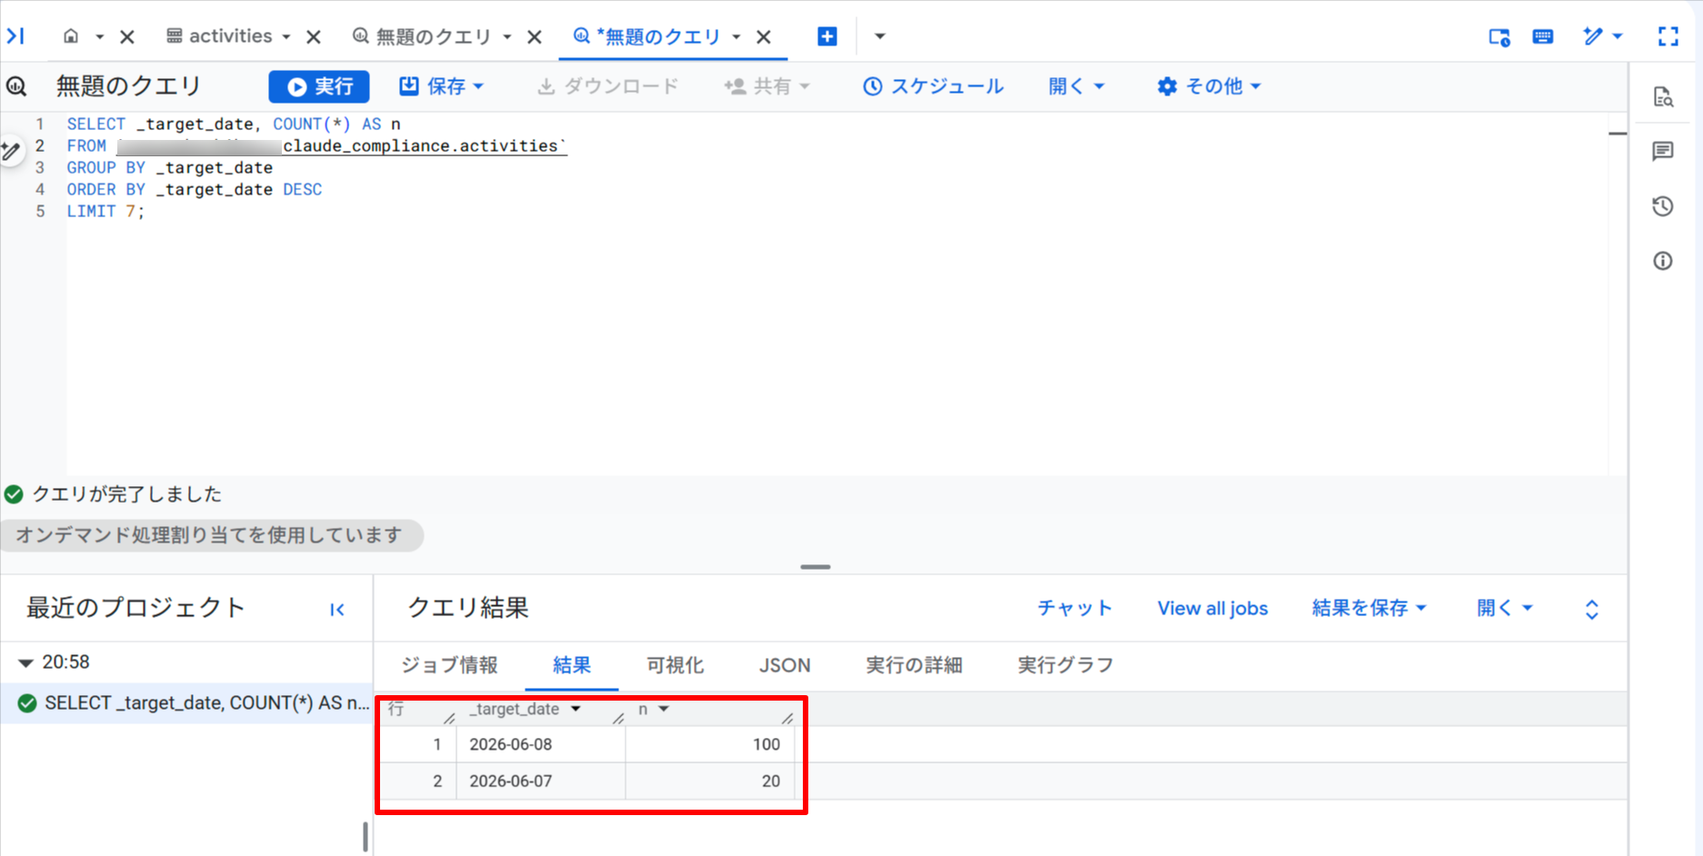Image resolution: width=1703 pixels, height=856 pixels.
Task: Open the activities tab dropdown arrow
Action: tap(286, 36)
